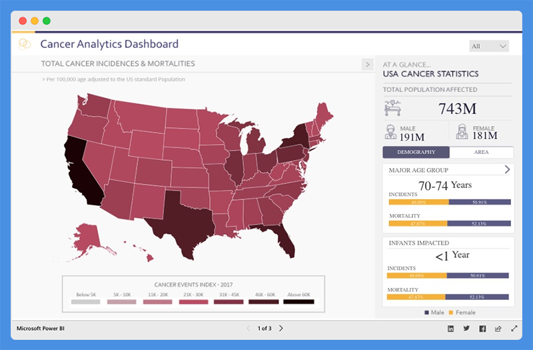Click the dashboard logo icon
Screen dimensions: 533x350
pyautogui.click(x=25, y=44)
